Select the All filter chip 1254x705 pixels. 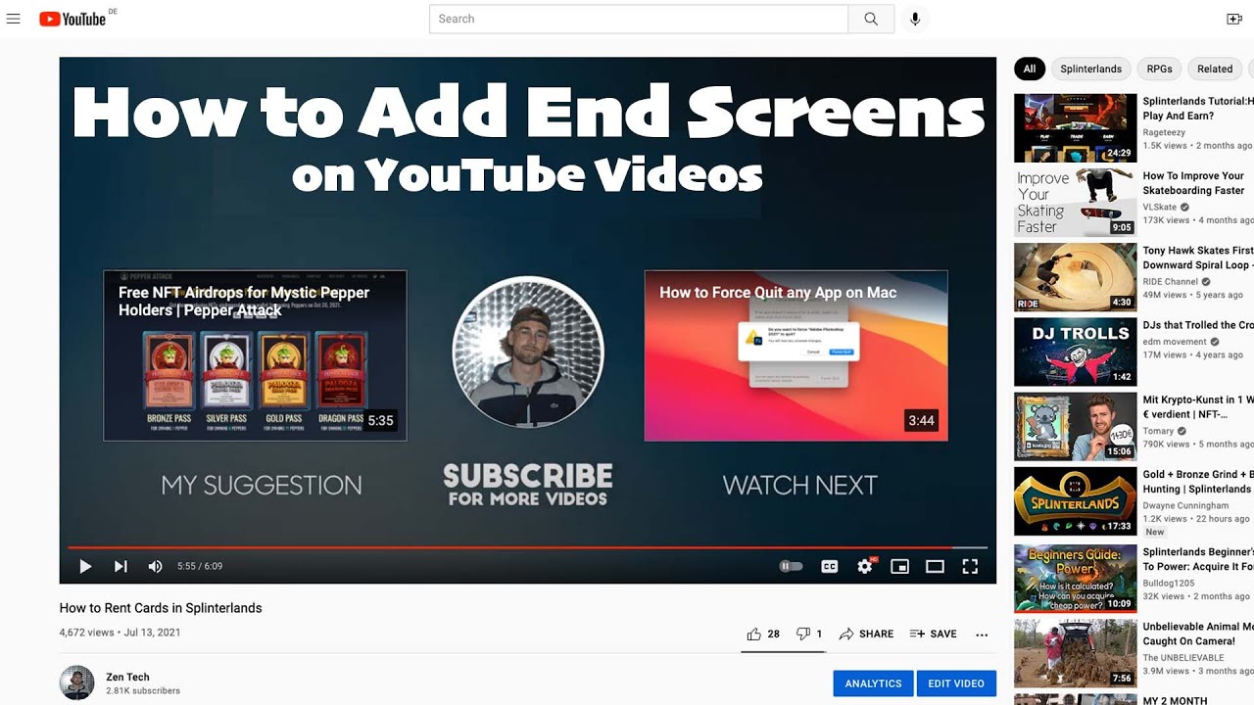click(1029, 69)
